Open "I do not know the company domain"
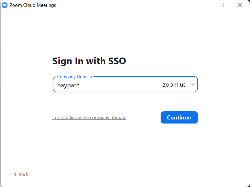The width and height of the screenshot is (250, 187). (89, 118)
